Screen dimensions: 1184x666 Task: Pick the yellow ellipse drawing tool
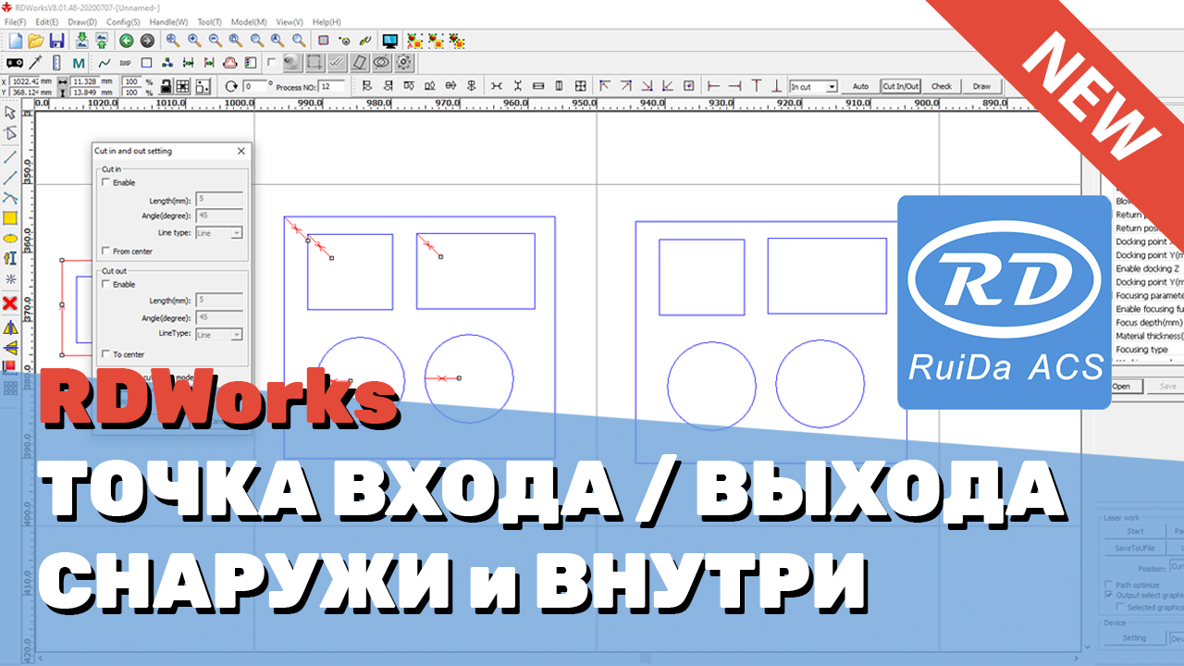(x=10, y=239)
